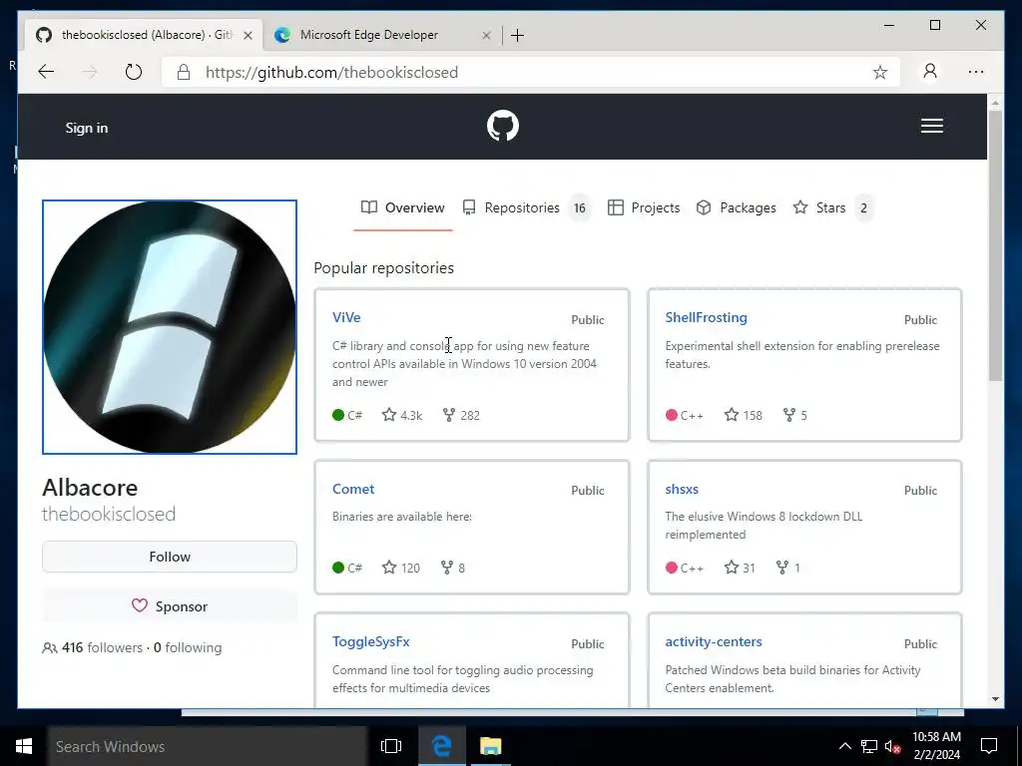Screen dimensions: 1022x766
Task: Click the address bar URL field
Action: pyautogui.click(x=531, y=72)
